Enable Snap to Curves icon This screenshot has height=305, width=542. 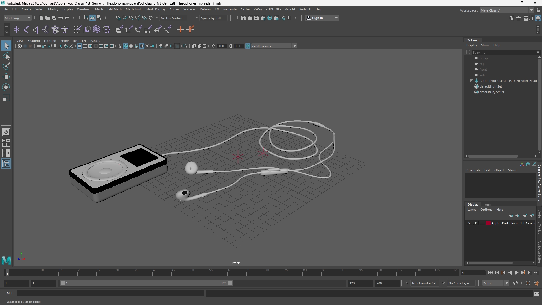pyautogui.click(x=125, y=18)
